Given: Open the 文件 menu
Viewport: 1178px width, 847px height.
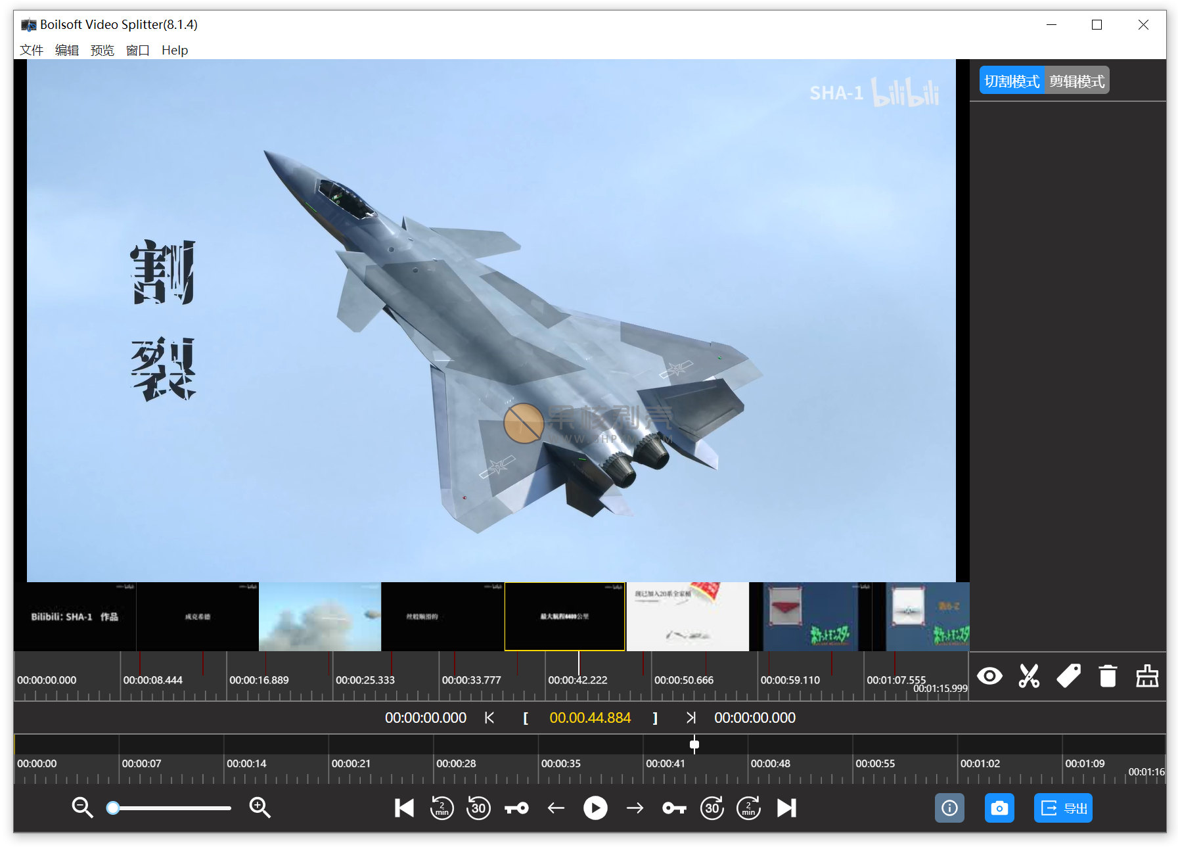Looking at the screenshot, I should pyautogui.click(x=32, y=51).
